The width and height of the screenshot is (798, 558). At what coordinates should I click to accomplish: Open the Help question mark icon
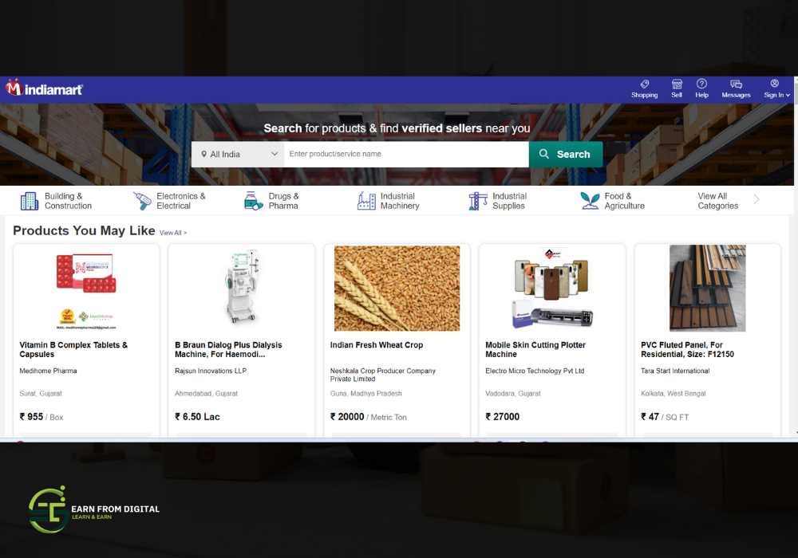(x=701, y=84)
